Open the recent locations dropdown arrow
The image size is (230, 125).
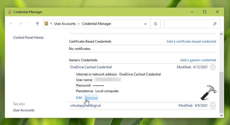tap(29, 24)
